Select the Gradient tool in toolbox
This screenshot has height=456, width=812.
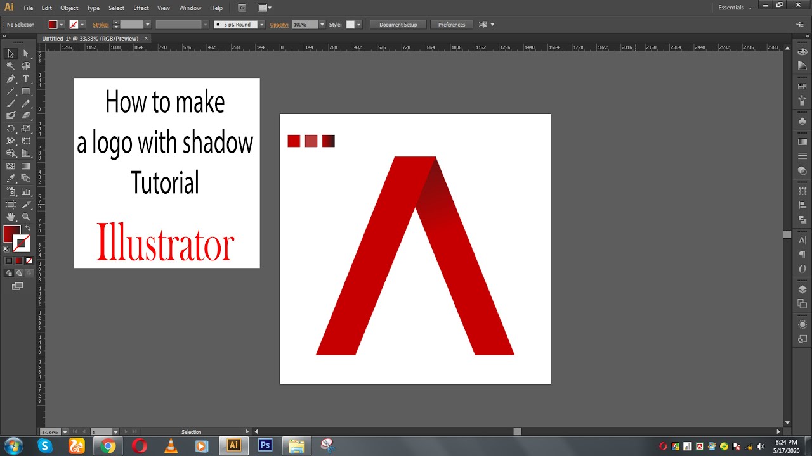[26, 167]
